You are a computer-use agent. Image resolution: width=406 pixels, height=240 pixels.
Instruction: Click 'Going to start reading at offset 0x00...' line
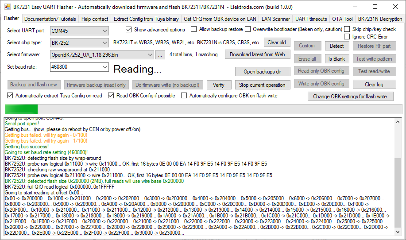(x=44, y=193)
